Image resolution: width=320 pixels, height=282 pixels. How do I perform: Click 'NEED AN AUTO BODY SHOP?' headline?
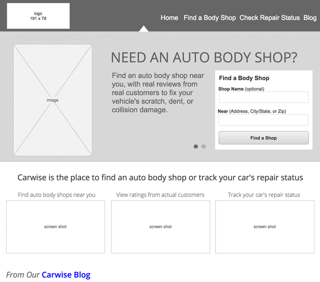[204, 57]
